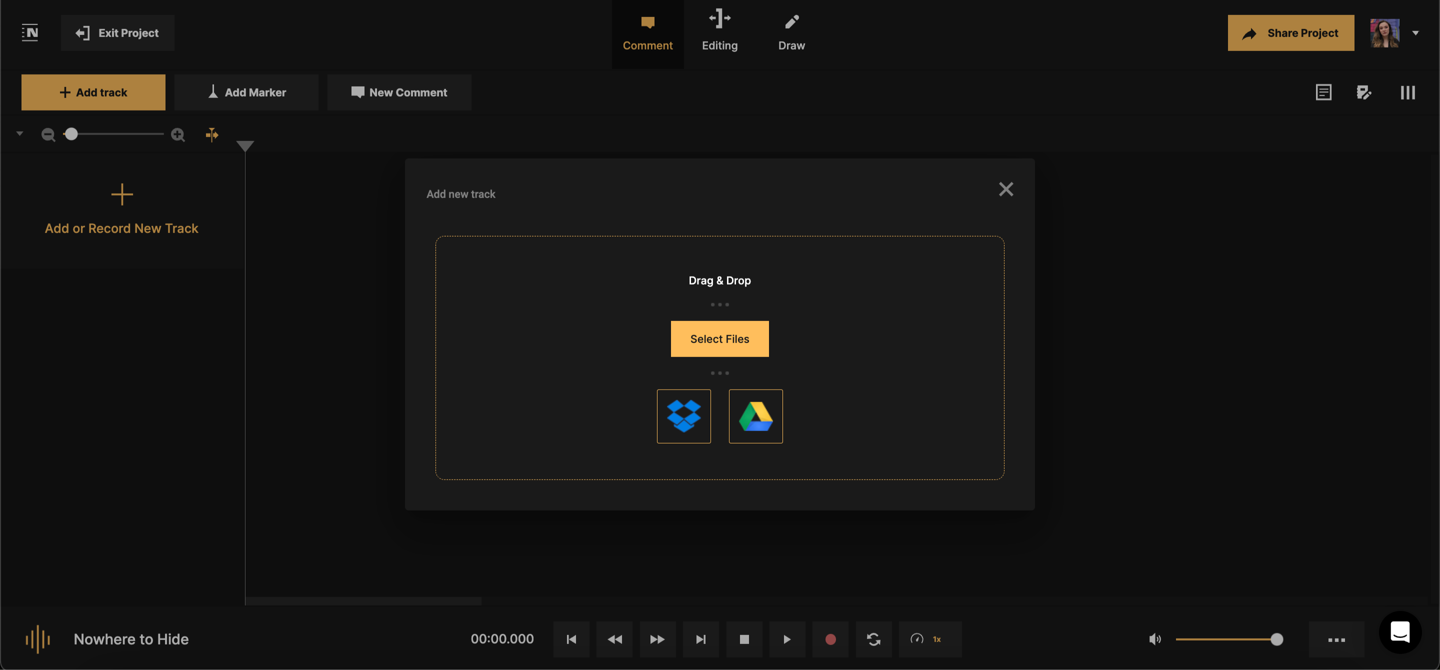Open the annotated notes editor icon
The width and height of the screenshot is (1440, 670).
click(x=1364, y=91)
